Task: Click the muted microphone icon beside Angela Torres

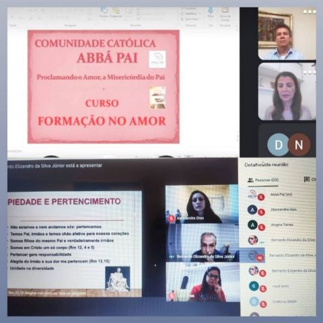Action: click(x=261, y=227)
